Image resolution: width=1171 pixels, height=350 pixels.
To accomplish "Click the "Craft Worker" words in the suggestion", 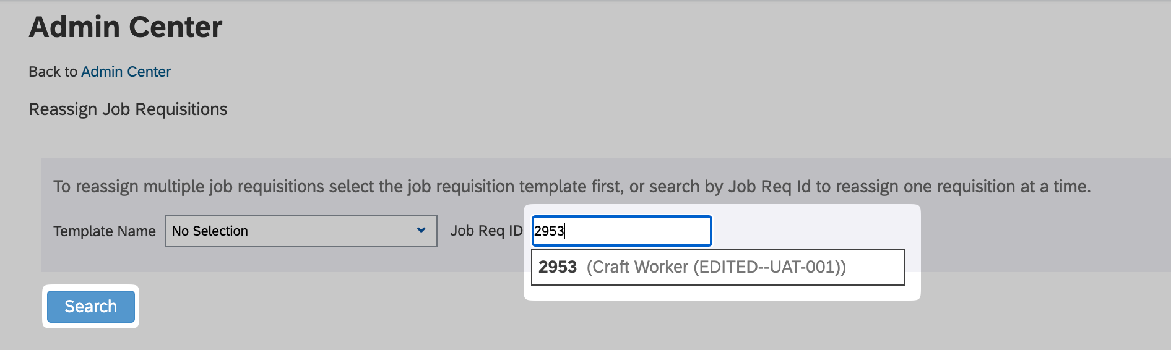I will (637, 267).
